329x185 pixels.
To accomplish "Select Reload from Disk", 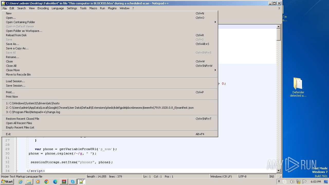I will coord(110,35).
